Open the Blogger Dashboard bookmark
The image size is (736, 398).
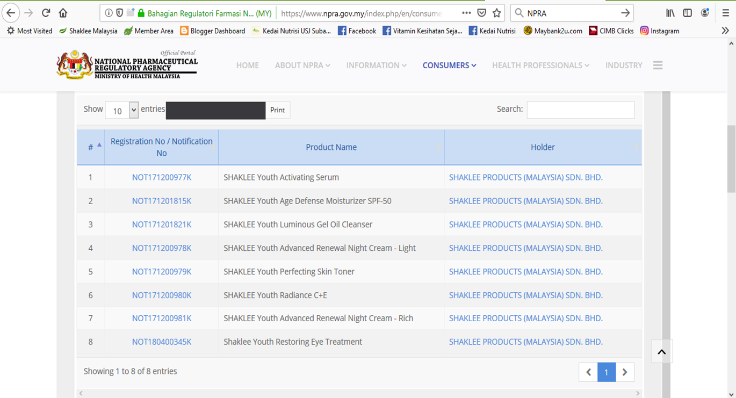213,31
